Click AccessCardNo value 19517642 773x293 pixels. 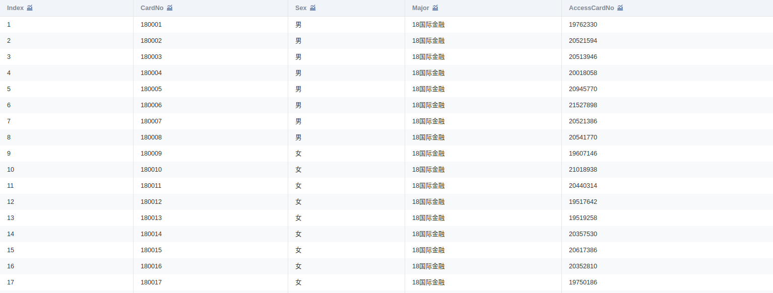[583, 202]
